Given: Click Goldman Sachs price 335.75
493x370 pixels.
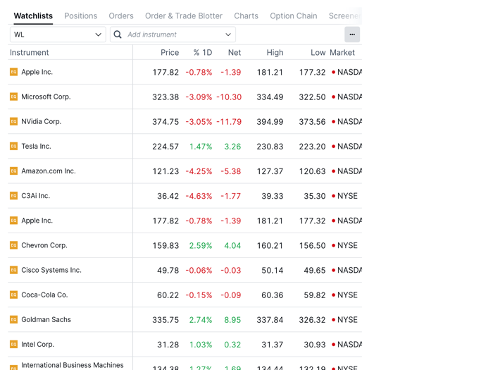Looking at the screenshot, I should [x=166, y=320].
